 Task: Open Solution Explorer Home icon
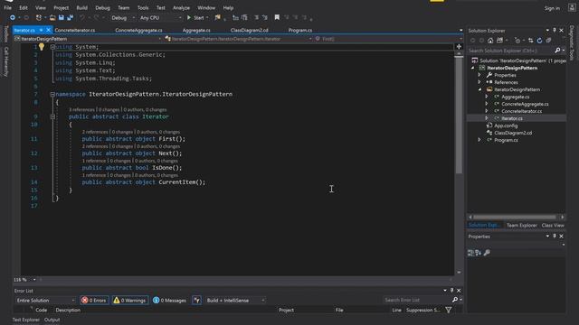(490, 41)
